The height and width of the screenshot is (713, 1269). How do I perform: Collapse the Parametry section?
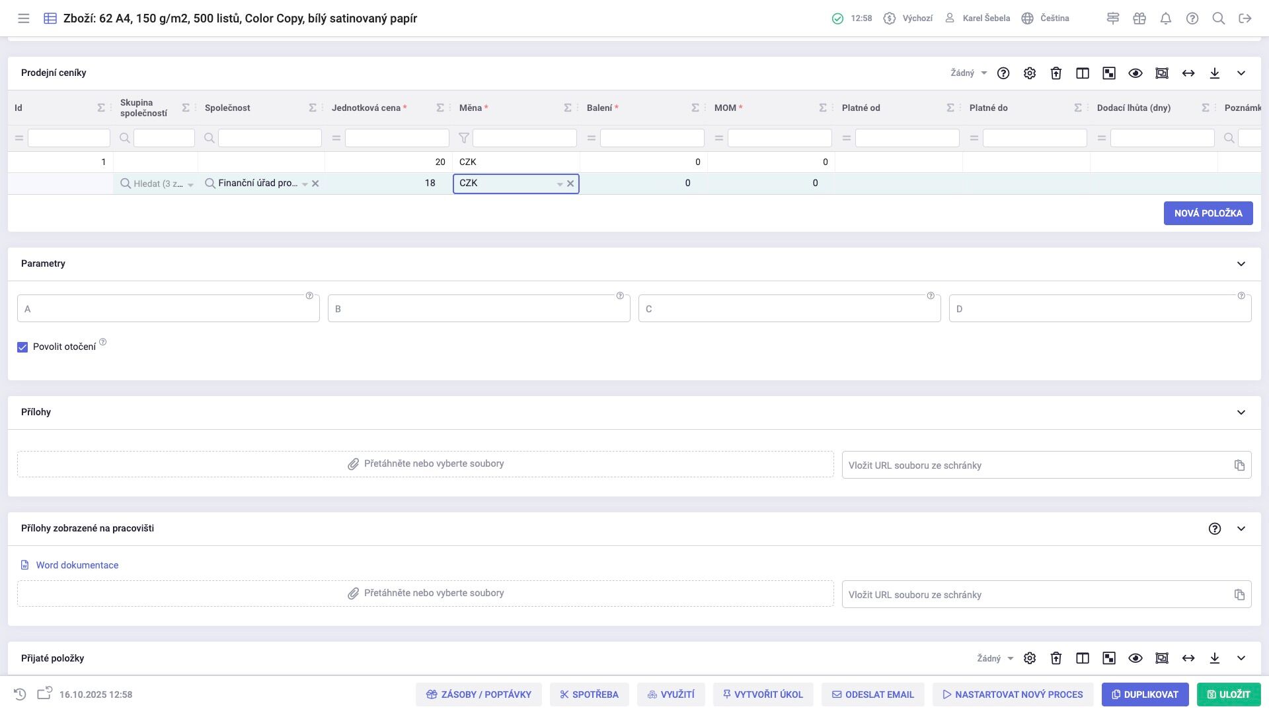pyautogui.click(x=1241, y=264)
